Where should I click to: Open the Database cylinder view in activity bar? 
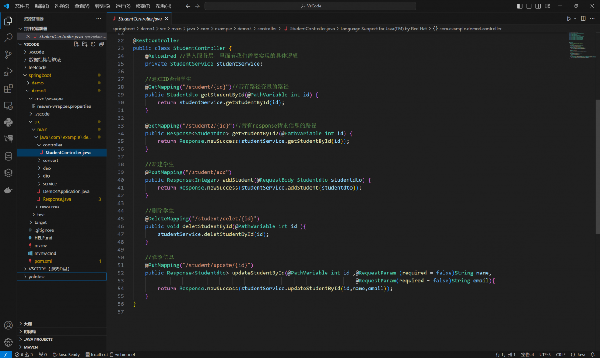click(8, 156)
